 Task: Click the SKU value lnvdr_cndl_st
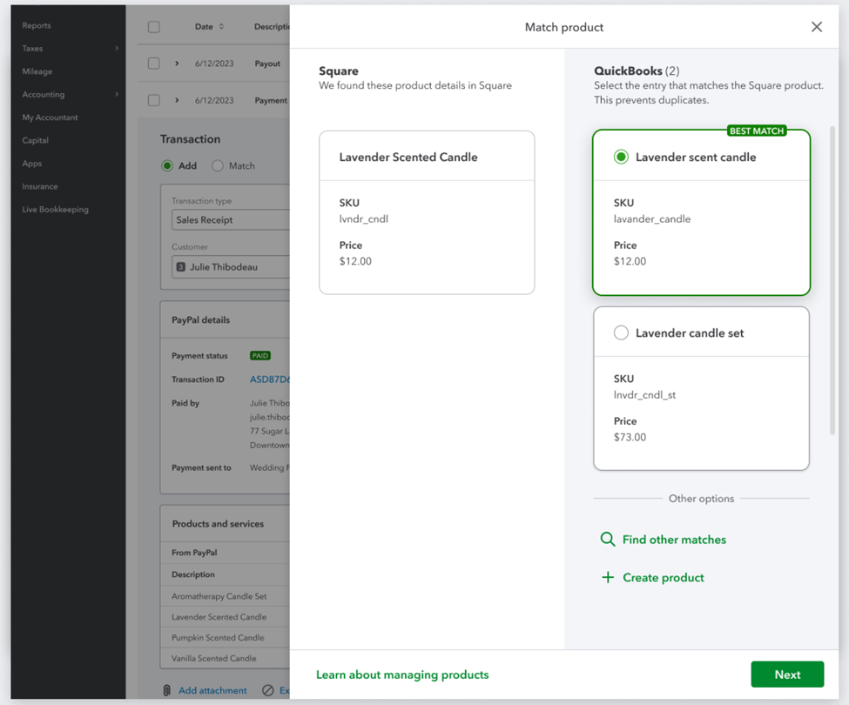point(644,394)
